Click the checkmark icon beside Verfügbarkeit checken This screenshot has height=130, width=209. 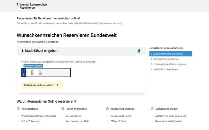(152, 109)
